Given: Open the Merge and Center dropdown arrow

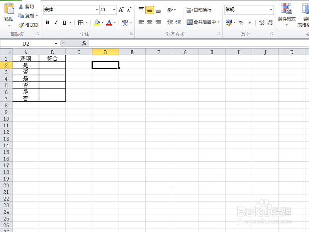Looking at the screenshot, I should [x=219, y=22].
